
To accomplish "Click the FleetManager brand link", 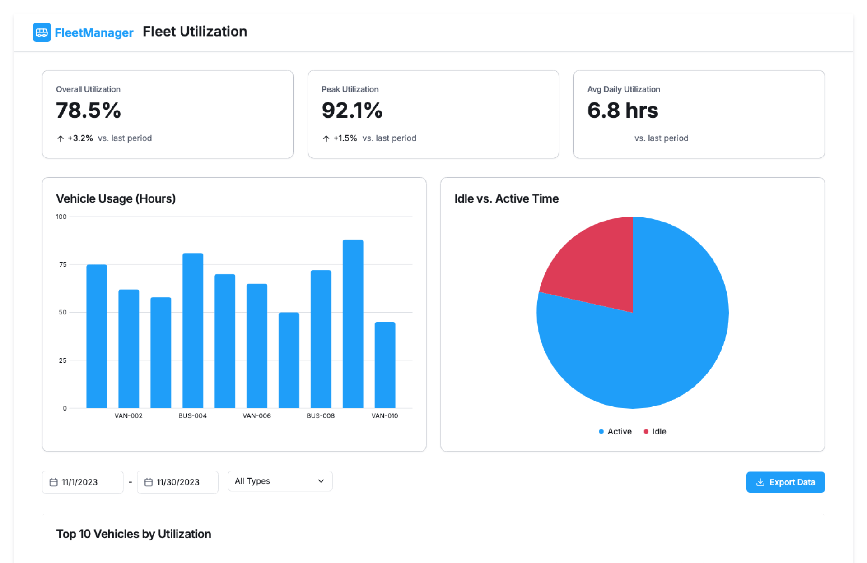I will coord(94,32).
